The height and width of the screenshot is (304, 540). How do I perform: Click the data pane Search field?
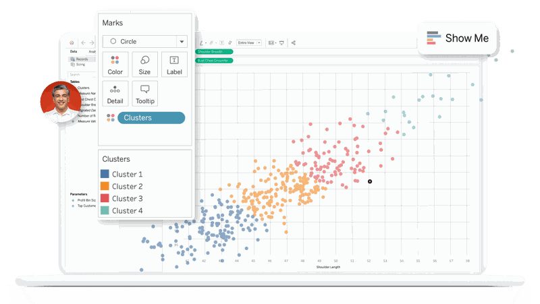[x=82, y=74]
